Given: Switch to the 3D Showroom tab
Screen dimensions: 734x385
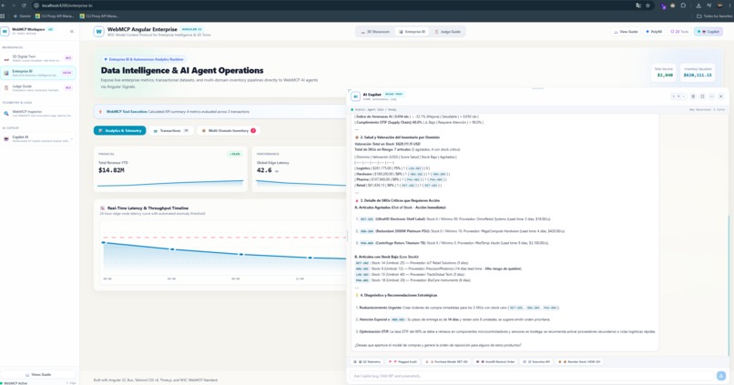Looking at the screenshot, I should point(375,32).
